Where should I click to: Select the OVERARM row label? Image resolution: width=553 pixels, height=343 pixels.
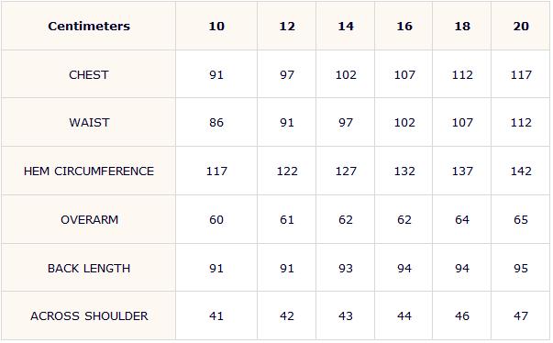[89, 219]
